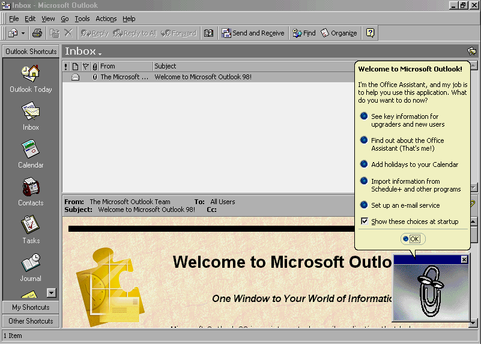Viewport: 481px width, 344px height.
Task: Click Send and Receive
Action: (x=253, y=33)
